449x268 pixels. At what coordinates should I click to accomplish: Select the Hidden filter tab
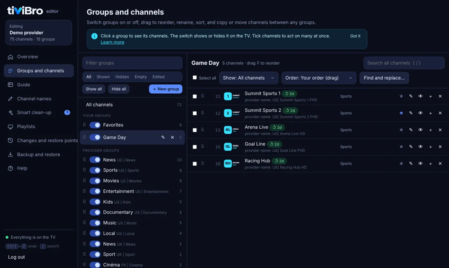tap(122, 77)
